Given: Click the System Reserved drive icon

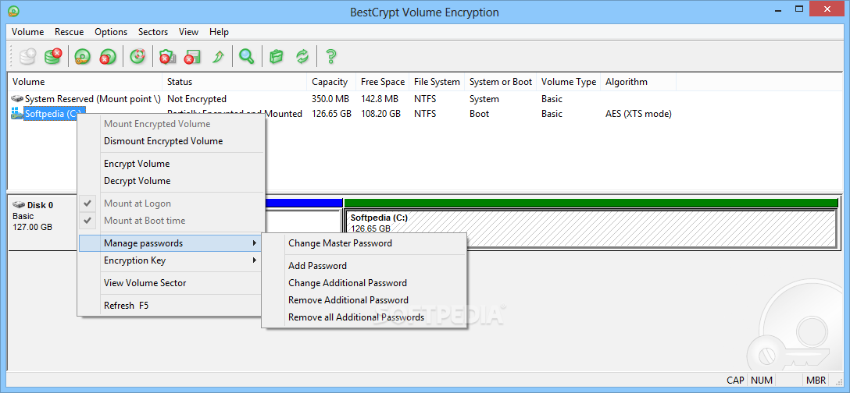Looking at the screenshot, I should (18, 99).
